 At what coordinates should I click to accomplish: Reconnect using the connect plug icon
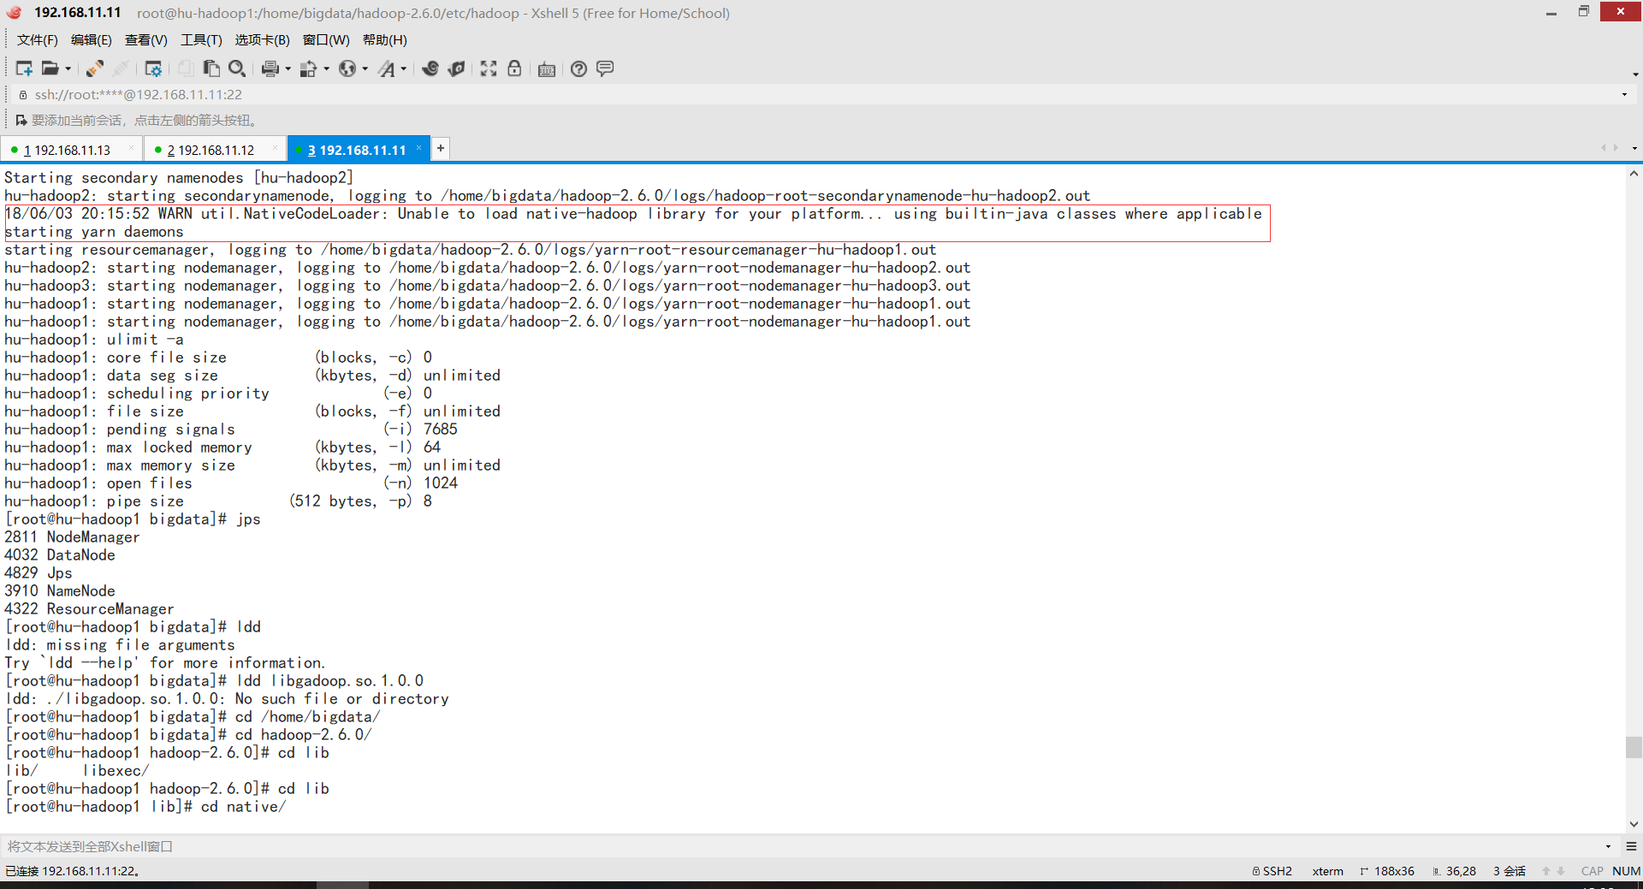pos(94,68)
